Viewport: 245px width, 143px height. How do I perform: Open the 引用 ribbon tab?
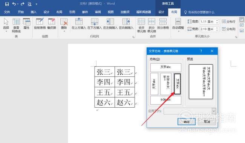(72, 12)
